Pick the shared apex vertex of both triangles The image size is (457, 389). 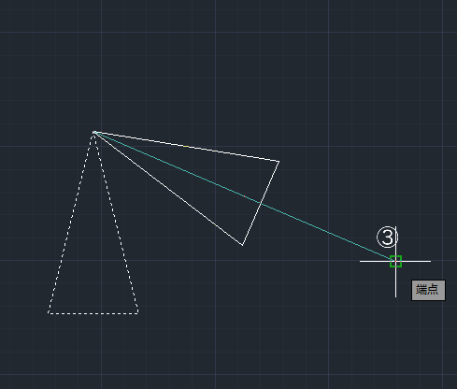point(94,133)
